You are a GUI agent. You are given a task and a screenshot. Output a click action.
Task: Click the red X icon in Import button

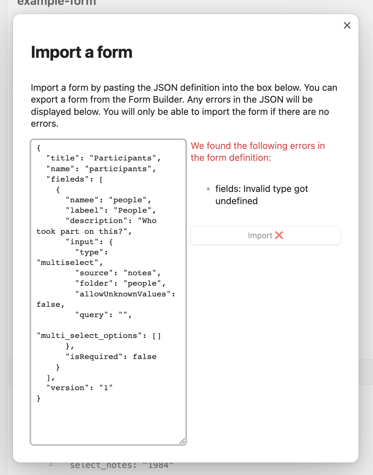[x=279, y=235]
